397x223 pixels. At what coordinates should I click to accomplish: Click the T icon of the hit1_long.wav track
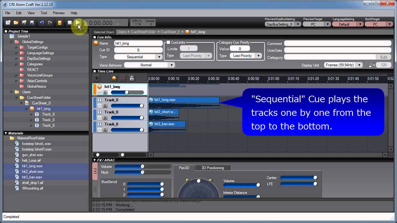(x=100, y=100)
